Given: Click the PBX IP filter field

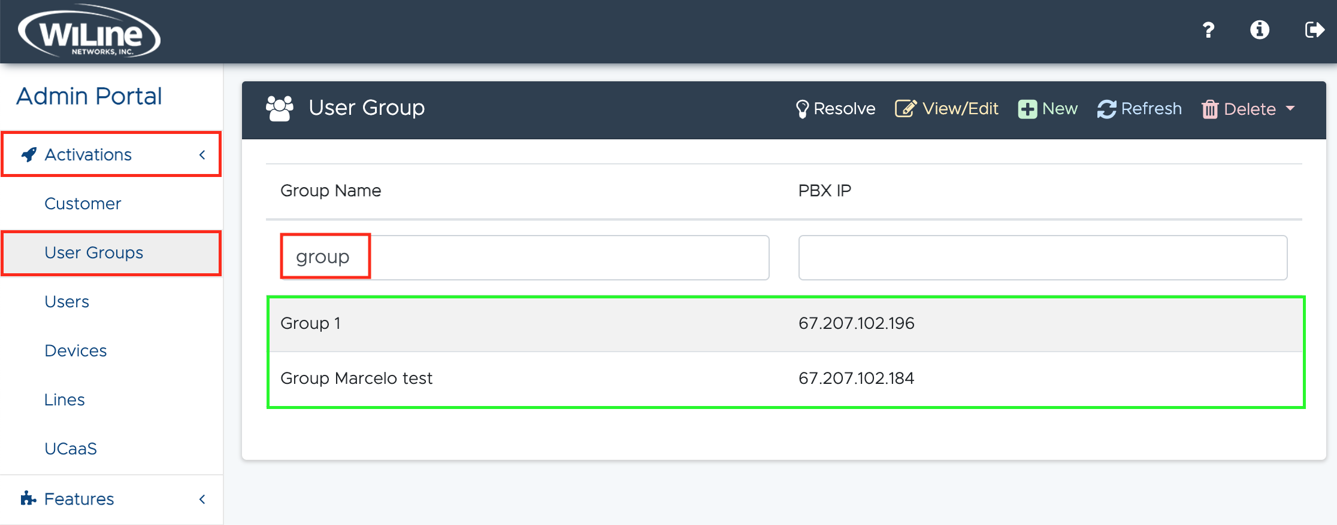Looking at the screenshot, I should coord(1043,258).
